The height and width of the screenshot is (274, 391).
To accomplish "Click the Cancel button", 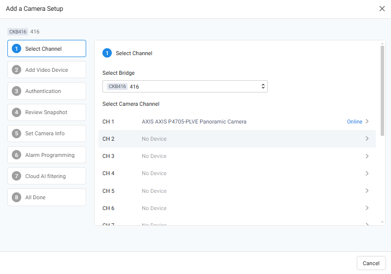I will 371,263.
